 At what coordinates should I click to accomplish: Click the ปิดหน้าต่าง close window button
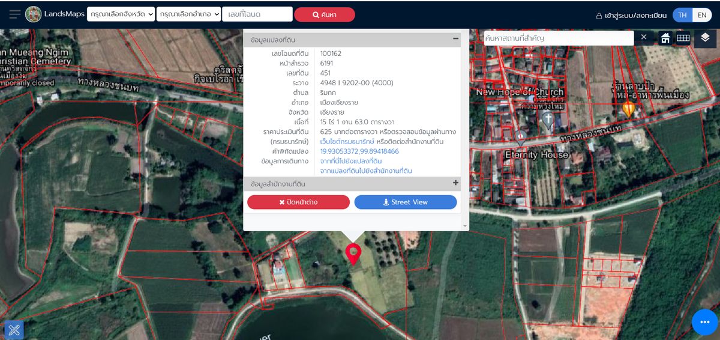tap(298, 202)
